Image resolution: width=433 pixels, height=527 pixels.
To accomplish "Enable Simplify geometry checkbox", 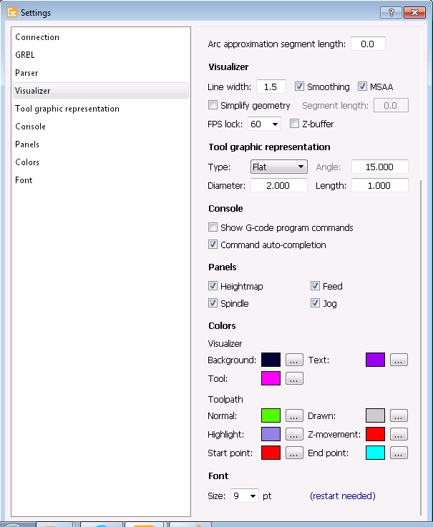I will (213, 105).
